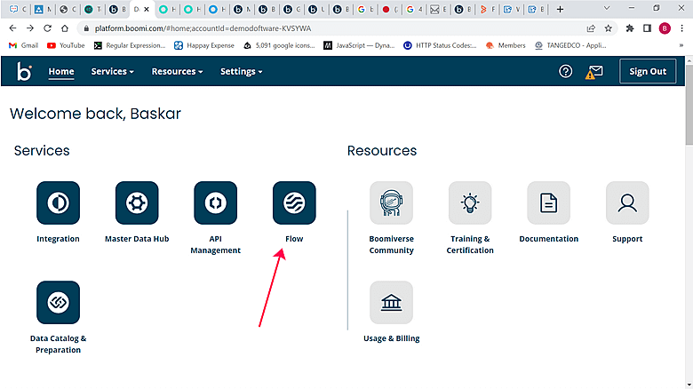Open the Members bookmark
This screenshot has width=693, height=389.
pyautogui.click(x=506, y=45)
